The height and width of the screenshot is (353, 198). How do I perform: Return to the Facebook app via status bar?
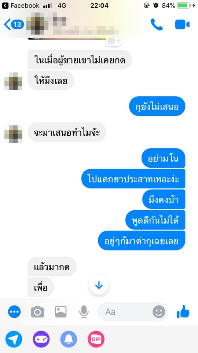21,6
